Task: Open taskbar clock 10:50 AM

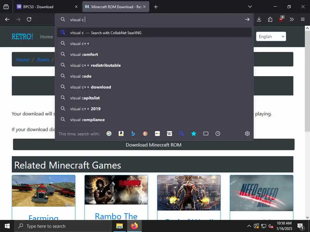Action: coord(284,226)
